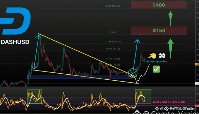Click the DASHUSD symbol label

click(x=15, y=42)
